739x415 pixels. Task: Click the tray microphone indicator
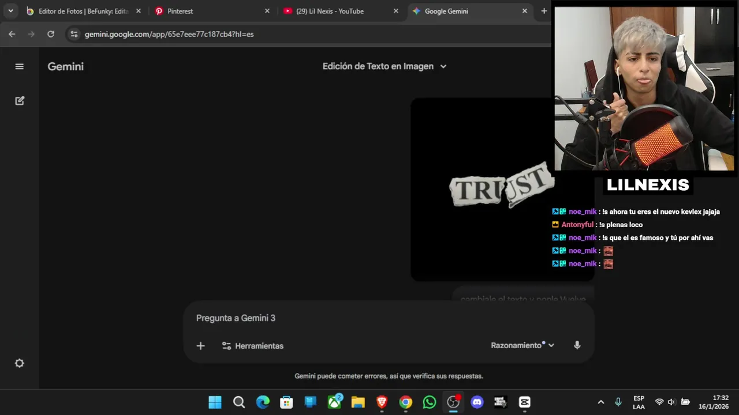618,402
